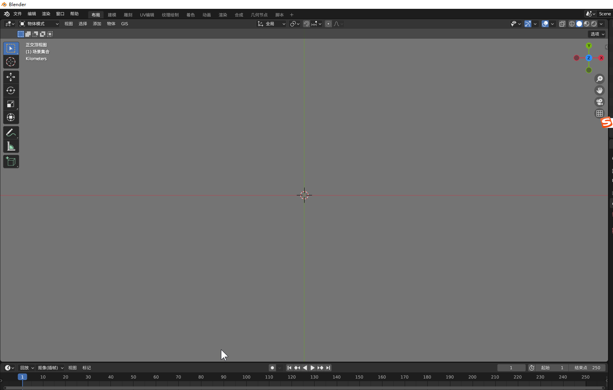Open the 渲染 menu in the top menu bar
613x390 pixels.
[x=46, y=14]
